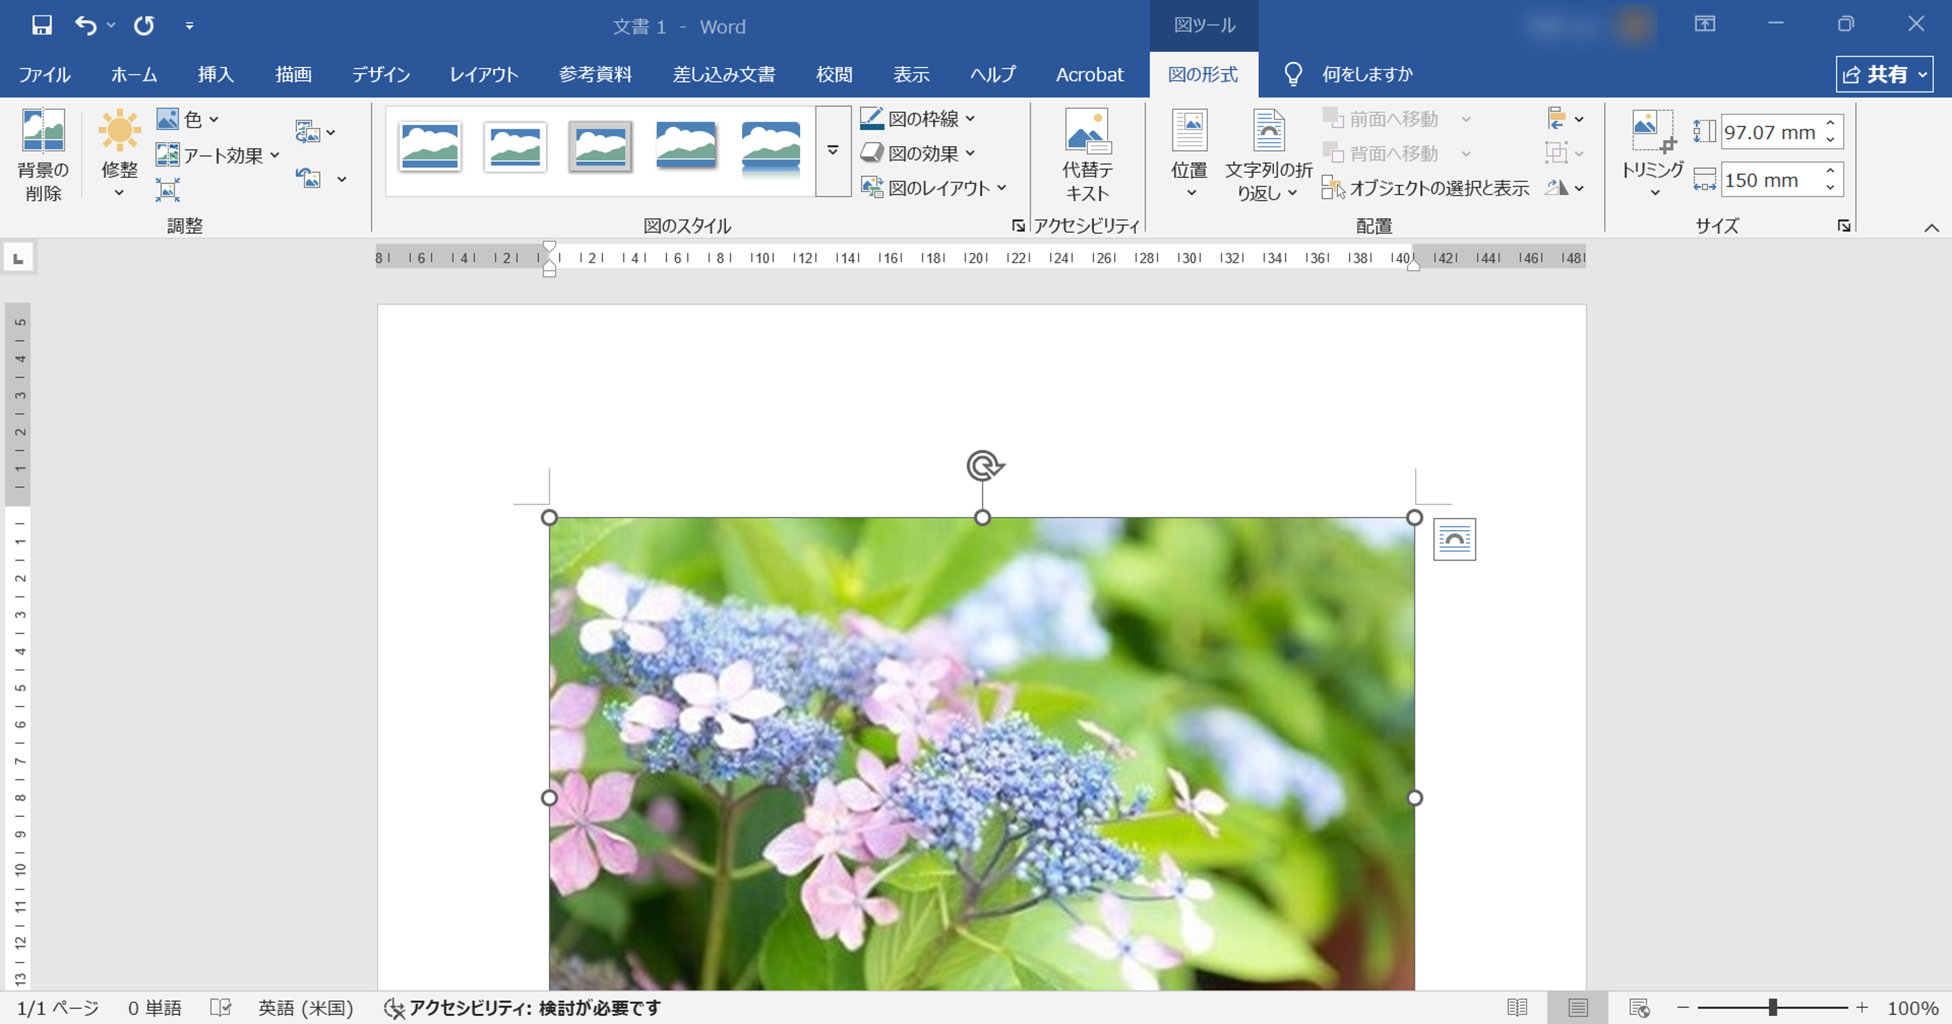Image resolution: width=1952 pixels, height=1024 pixels.
Task: Click アクセシビリティ: 検討が必要です status
Action: click(523, 1008)
